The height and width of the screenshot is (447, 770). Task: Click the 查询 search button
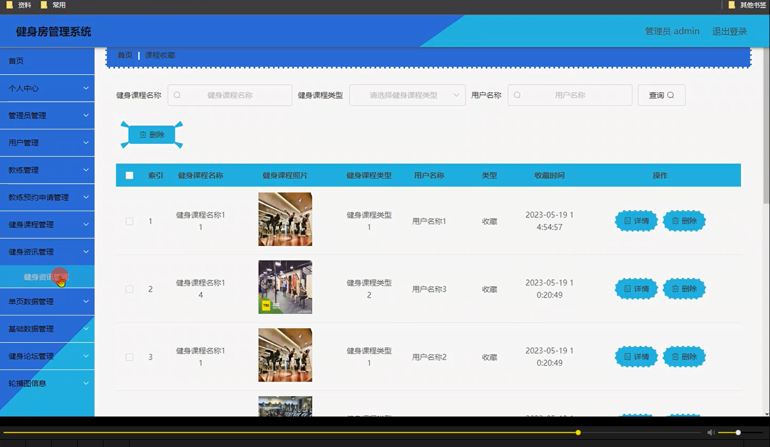[661, 95]
